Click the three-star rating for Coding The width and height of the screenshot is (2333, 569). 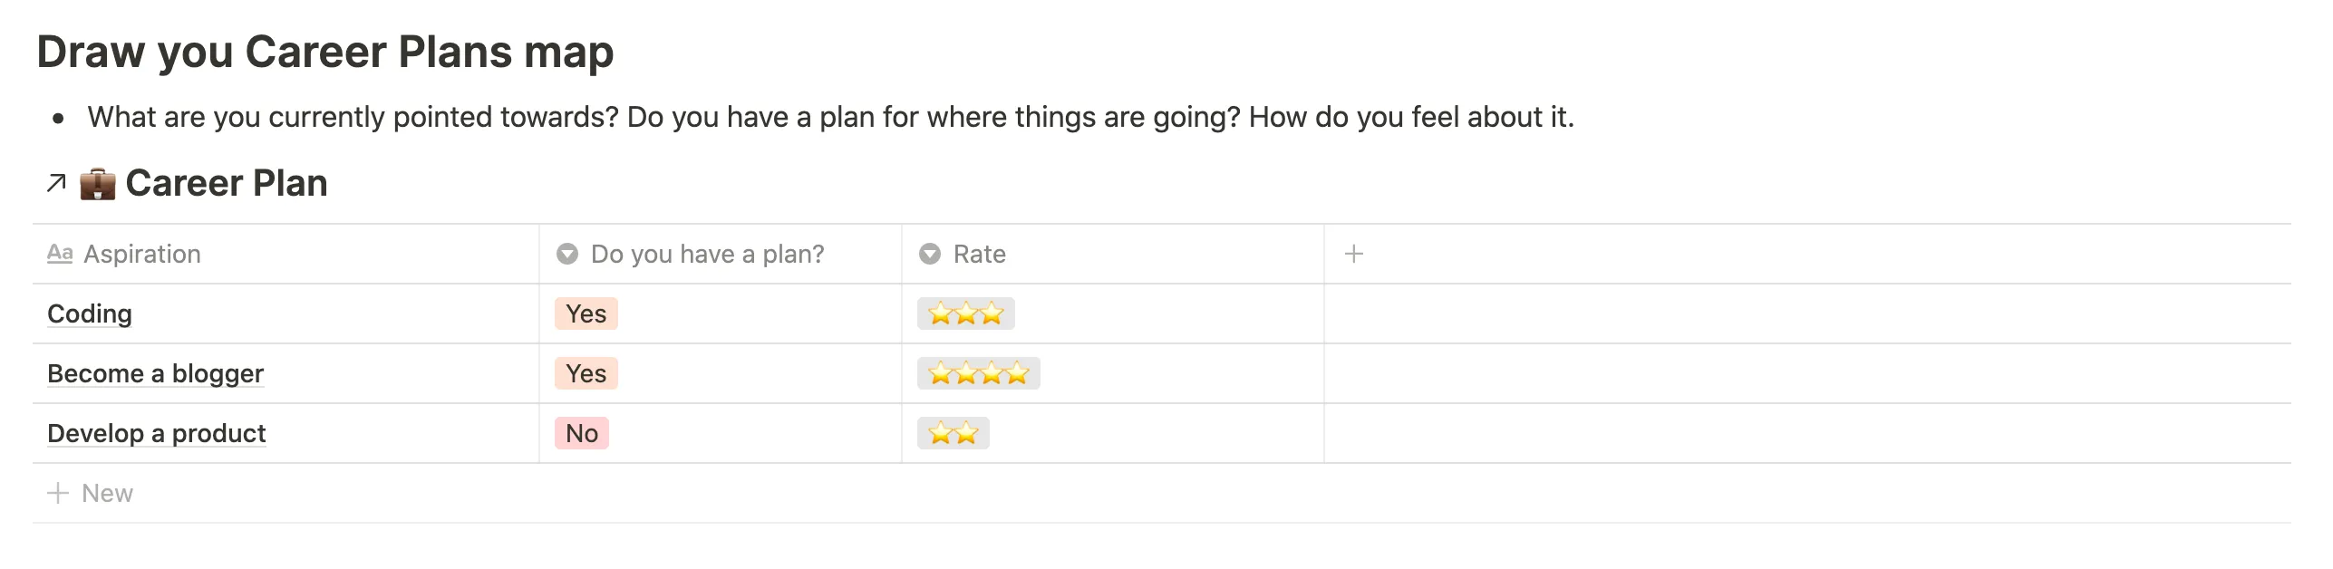[964, 313]
